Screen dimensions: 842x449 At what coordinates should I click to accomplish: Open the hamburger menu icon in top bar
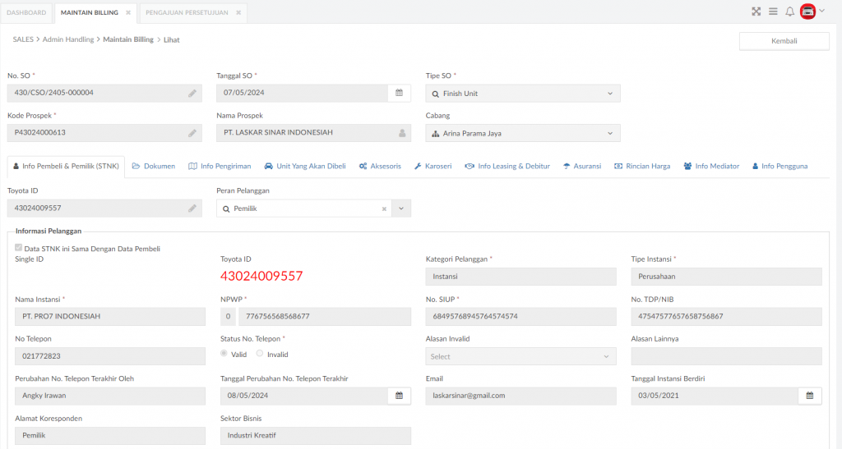pyautogui.click(x=773, y=11)
